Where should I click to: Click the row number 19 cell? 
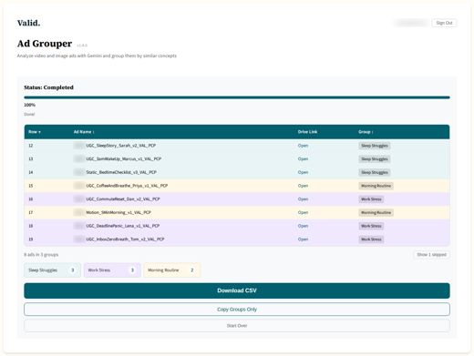pos(31,239)
